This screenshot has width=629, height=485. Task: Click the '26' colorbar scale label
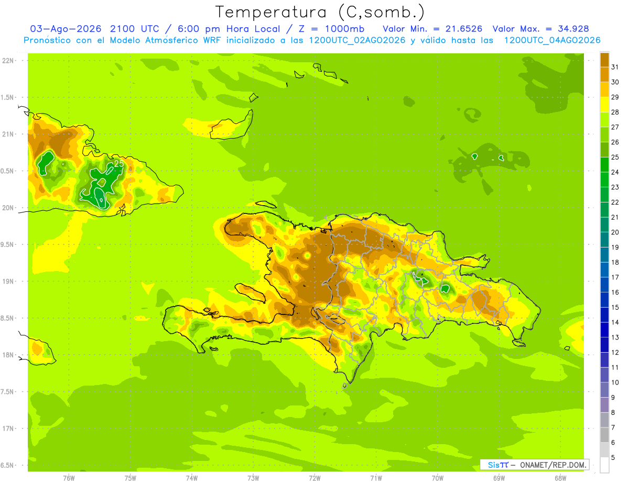tap(615, 142)
